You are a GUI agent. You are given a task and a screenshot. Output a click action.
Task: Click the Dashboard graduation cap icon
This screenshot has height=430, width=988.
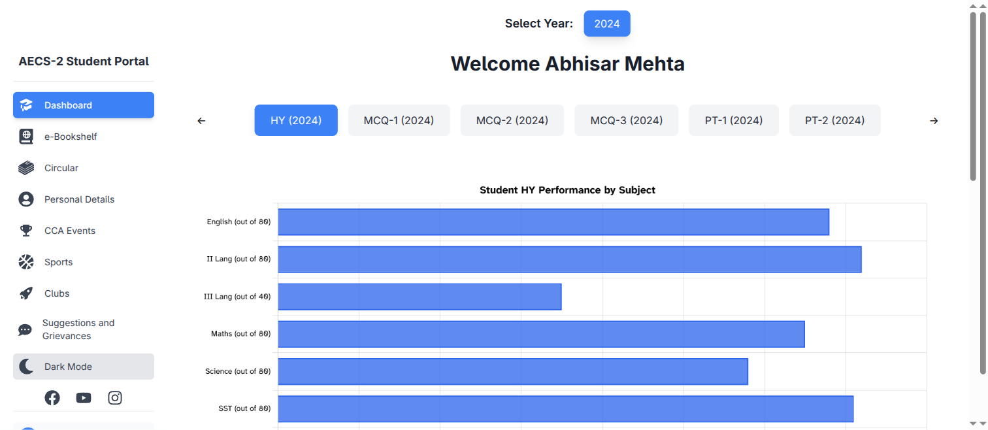(x=26, y=105)
